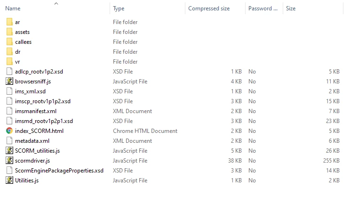Click the adlcp_rootv1p2.xsd file icon
350x197 pixels.
click(9, 72)
